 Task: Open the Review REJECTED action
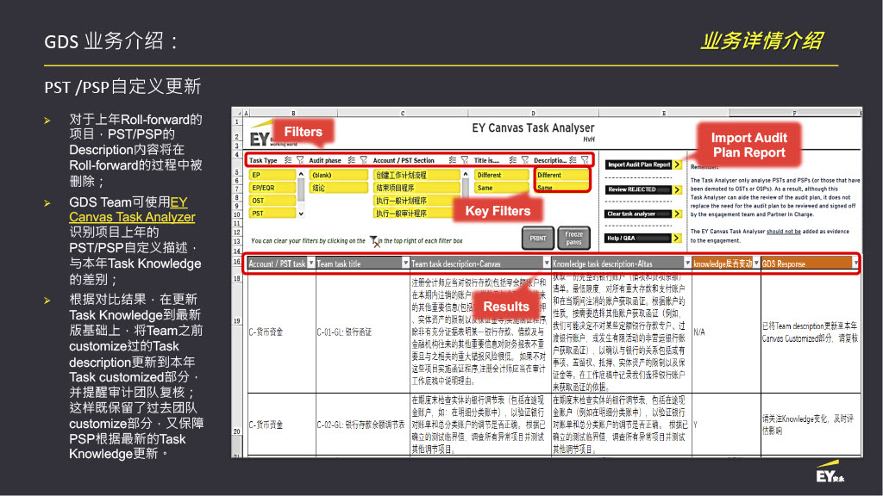643,189
